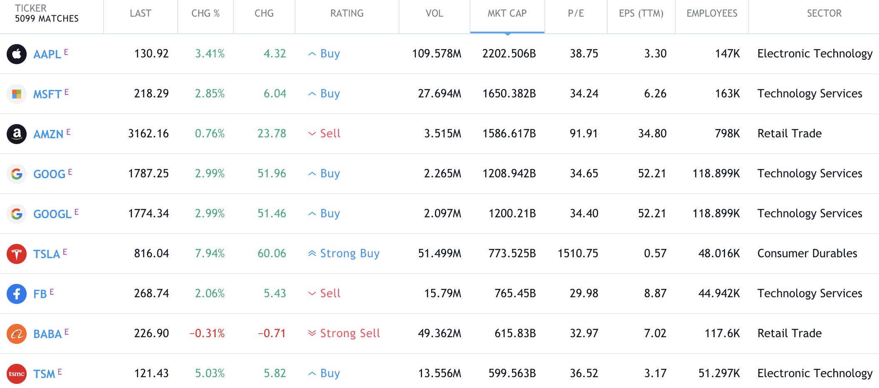Screen dimensions: 879x388
Task: Click the TSMC logo icon for TSM
Action: [x=17, y=373]
